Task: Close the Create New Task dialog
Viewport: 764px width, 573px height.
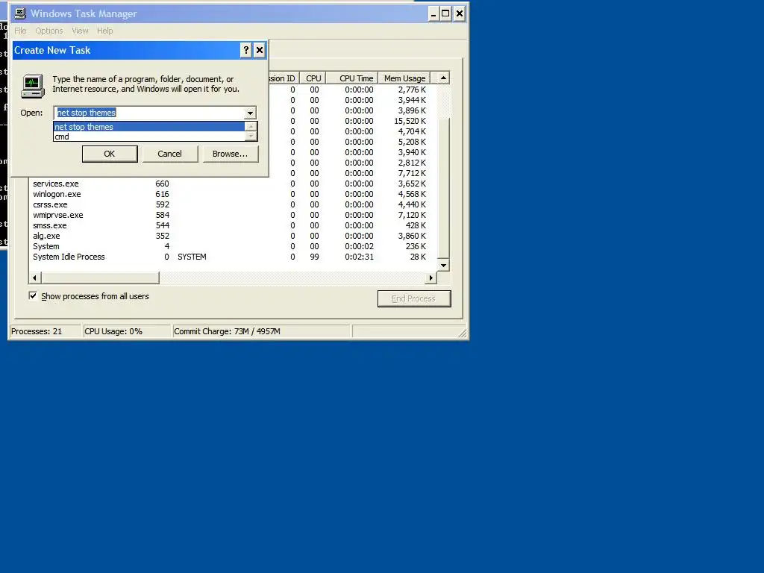Action: (x=260, y=50)
